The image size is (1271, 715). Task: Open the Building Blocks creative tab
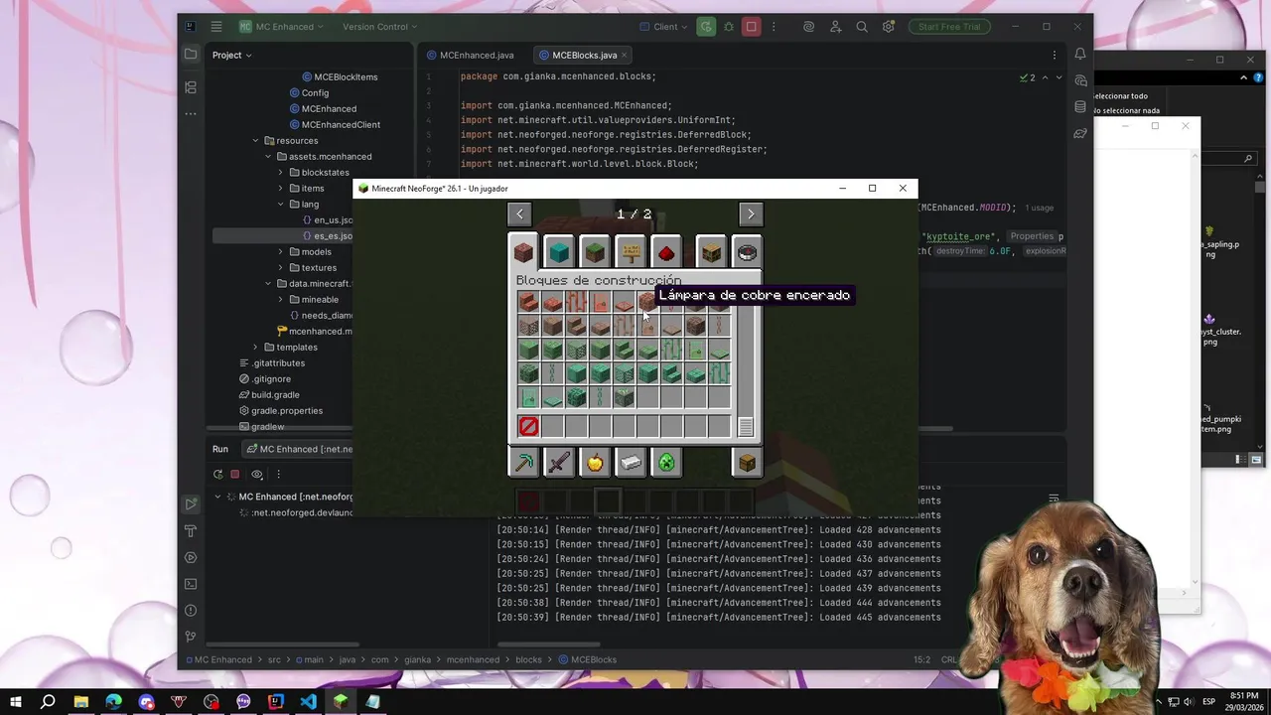(x=523, y=251)
